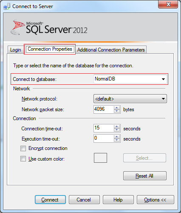Image resolution: width=181 pixels, height=213 pixels.
Task: Increase the execution time-out with up arrow
Action: coord(117,137)
